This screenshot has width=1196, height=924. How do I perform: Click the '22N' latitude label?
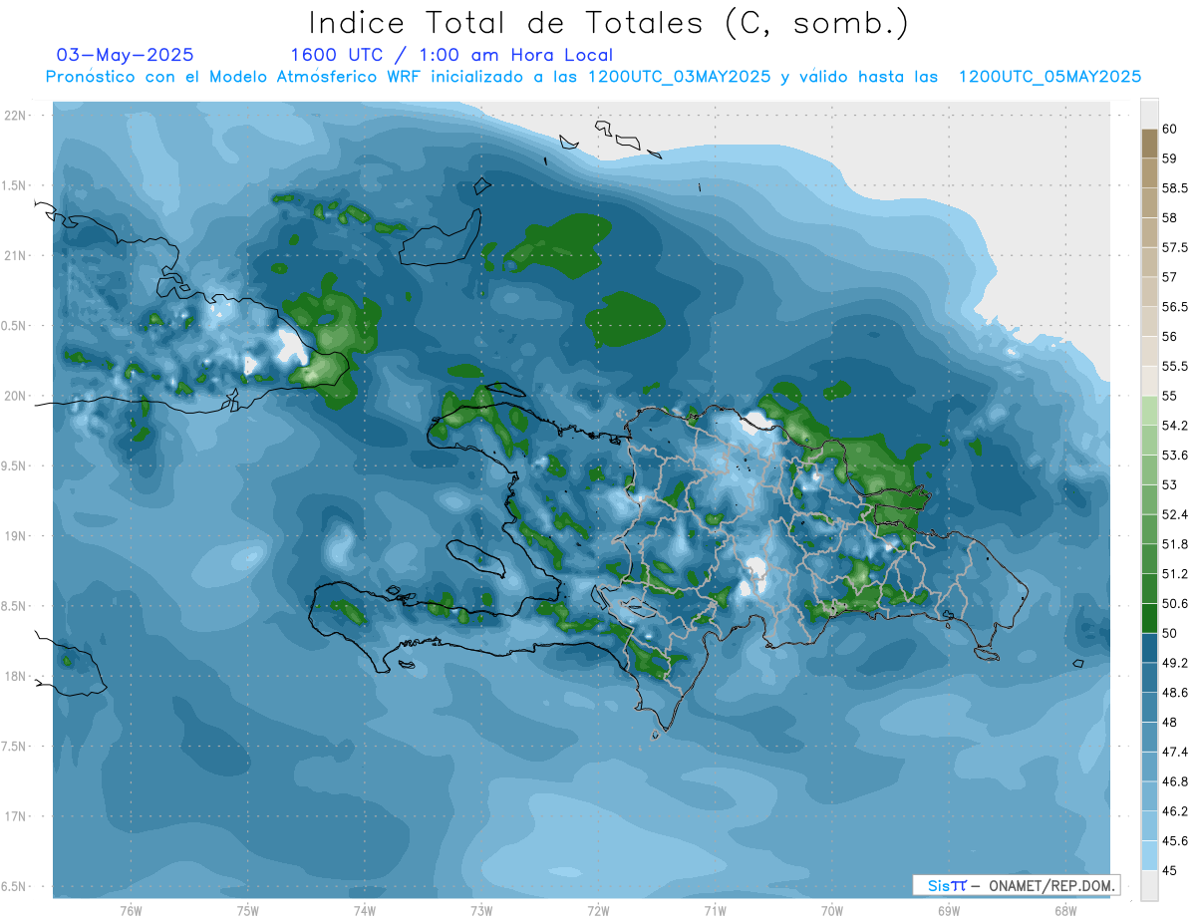[x=15, y=116]
